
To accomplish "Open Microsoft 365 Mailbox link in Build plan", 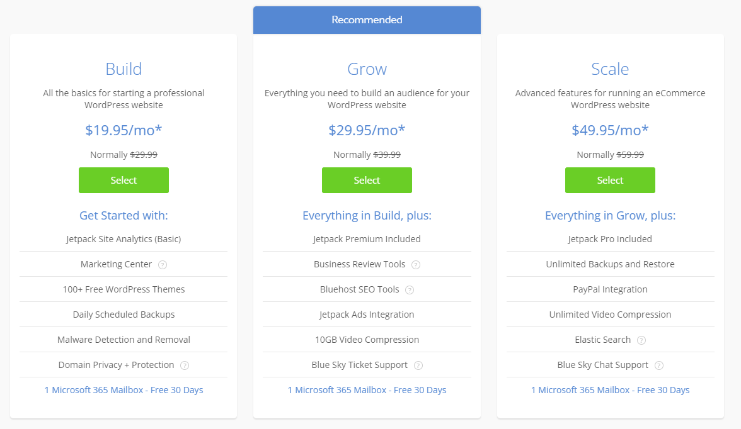I will pyautogui.click(x=123, y=390).
